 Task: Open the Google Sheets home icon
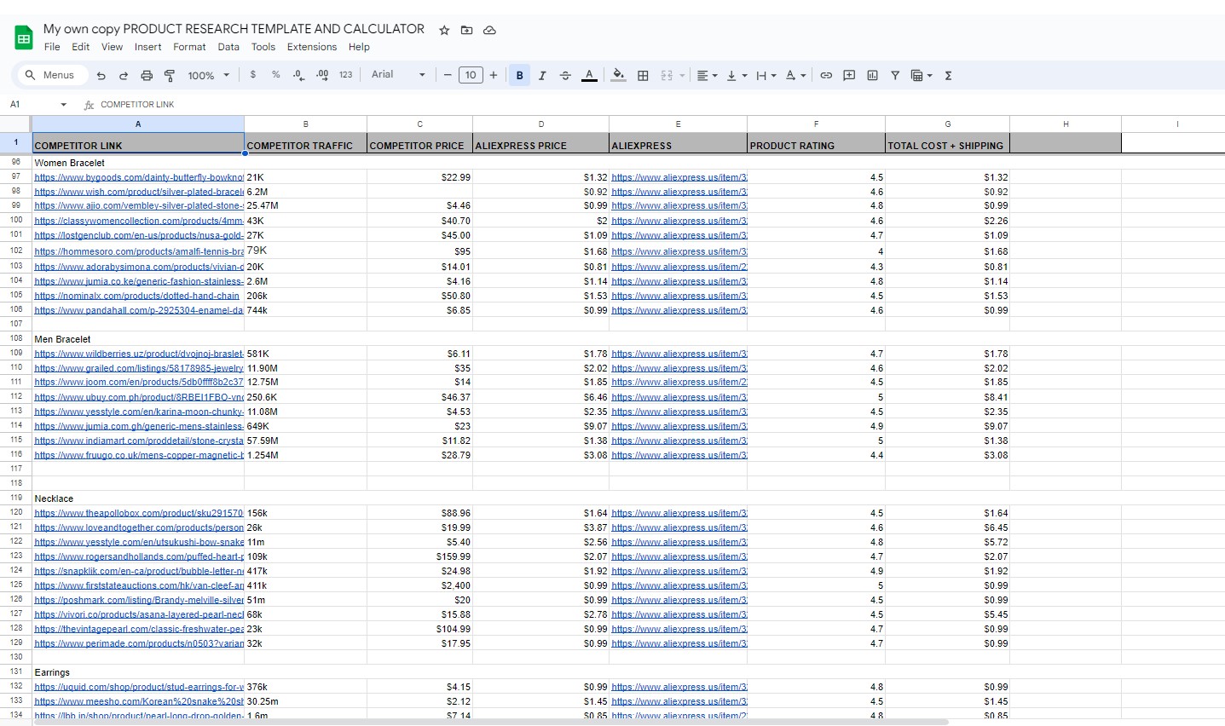tap(24, 37)
